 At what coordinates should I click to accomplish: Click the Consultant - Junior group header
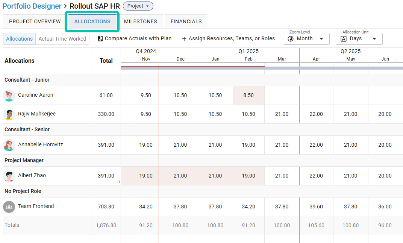click(x=27, y=80)
